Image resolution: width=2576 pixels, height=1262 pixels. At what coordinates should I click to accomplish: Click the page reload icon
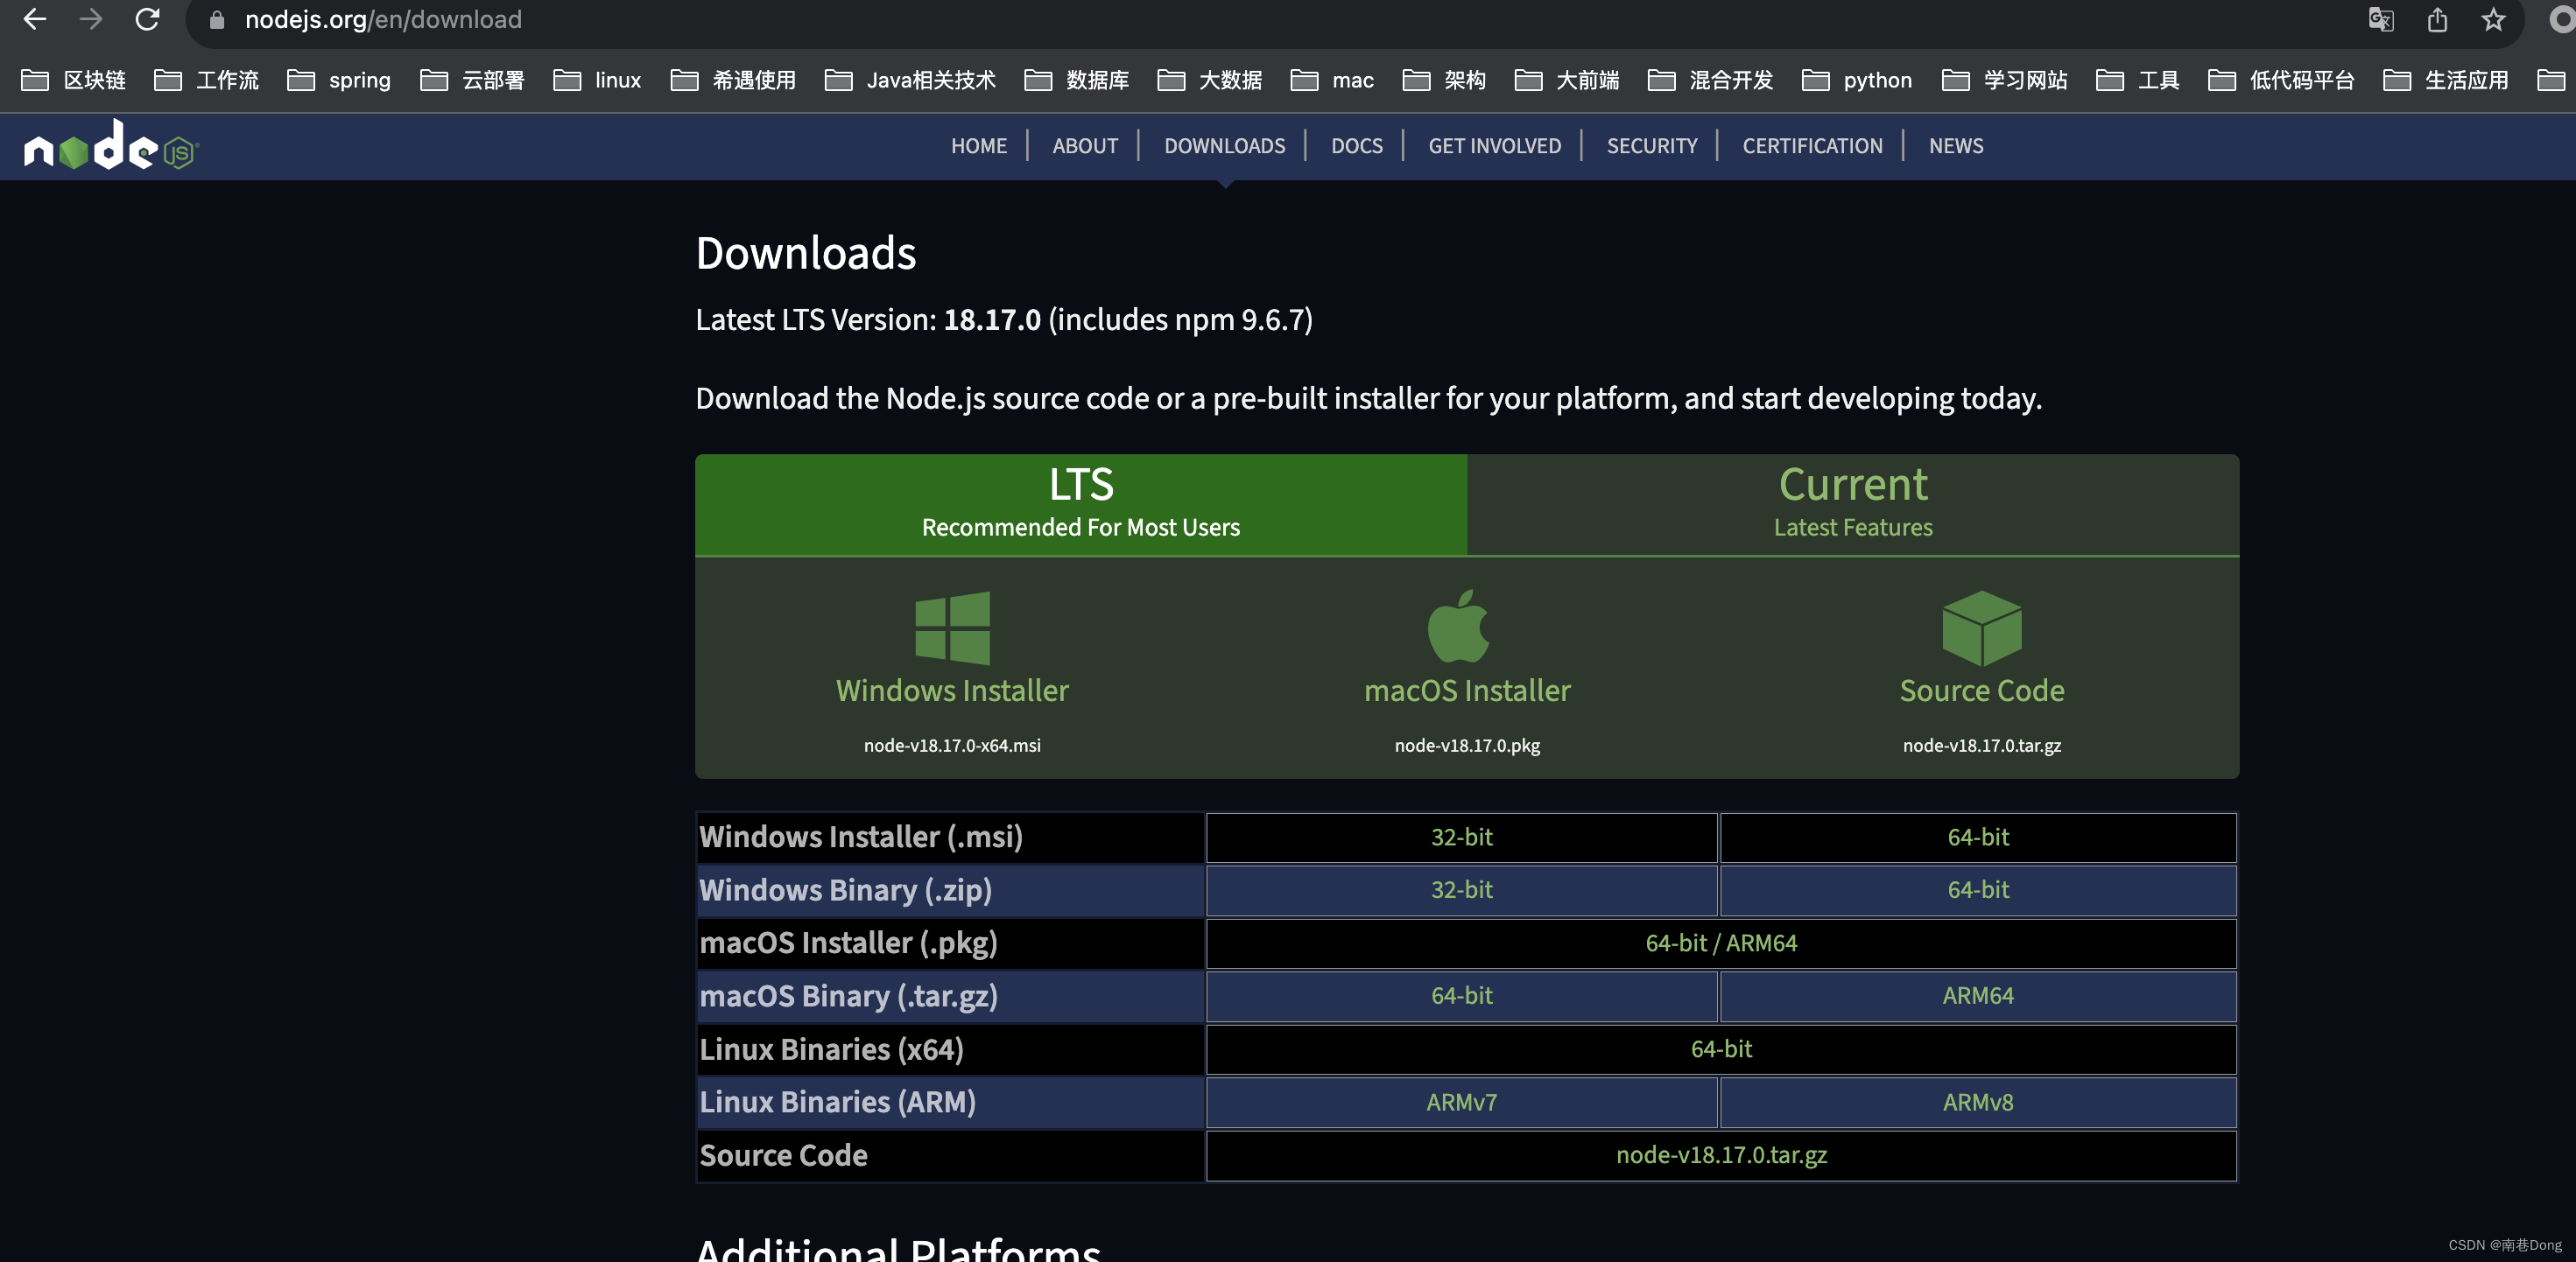[x=148, y=19]
